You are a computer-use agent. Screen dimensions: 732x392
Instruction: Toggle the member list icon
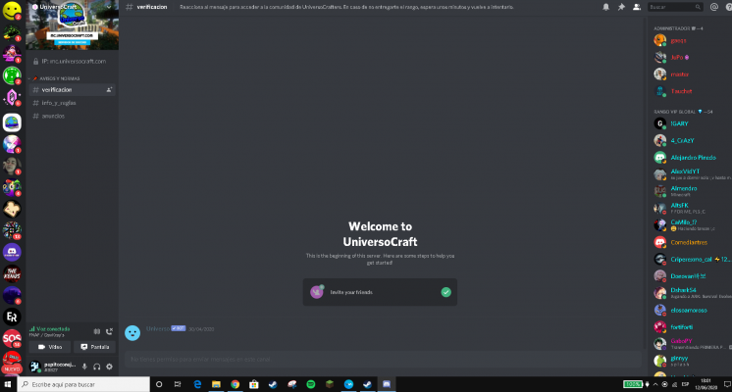point(636,7)
